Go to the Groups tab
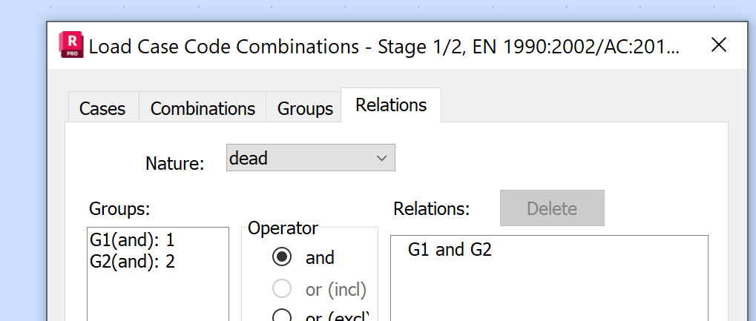 pyautogui.click(x=305, y=108)
